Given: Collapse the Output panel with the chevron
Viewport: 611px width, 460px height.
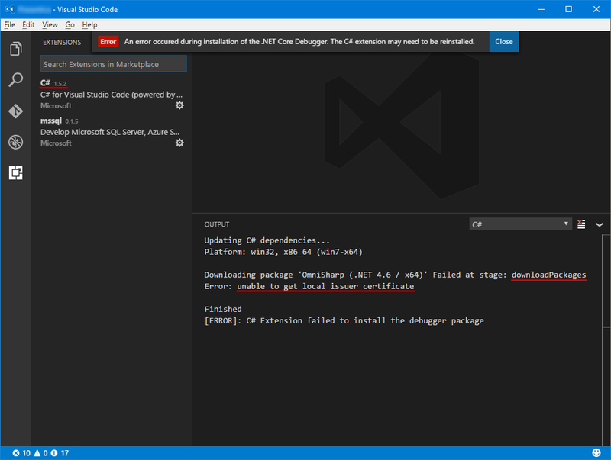Looking at the screenshot, I should tap(600, 224).
